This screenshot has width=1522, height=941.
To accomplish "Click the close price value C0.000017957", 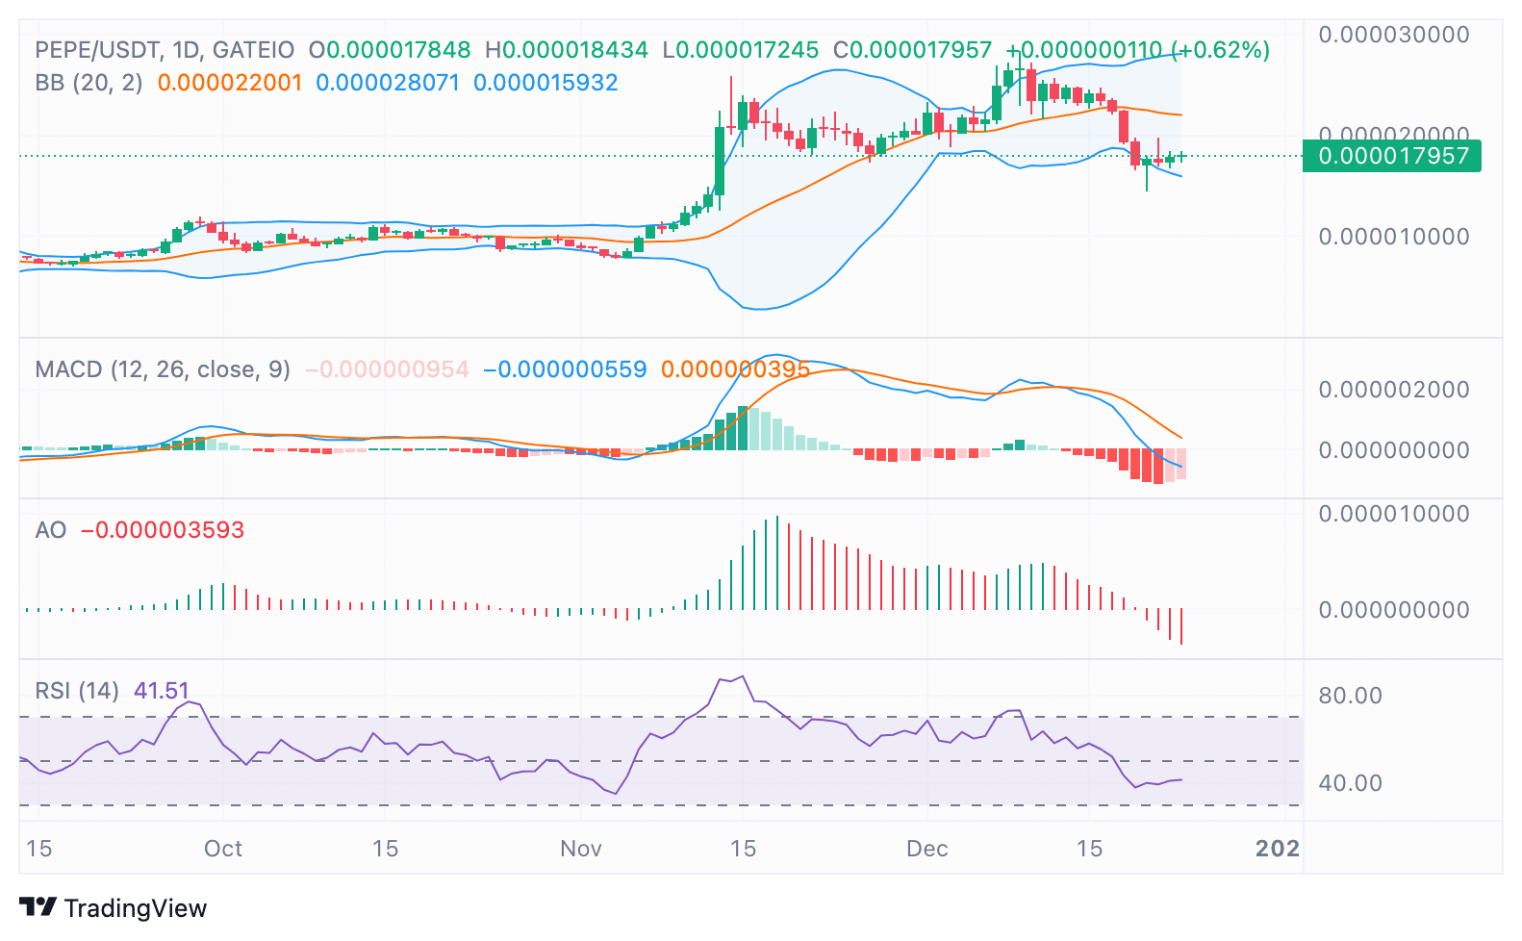I will [912, 50].
